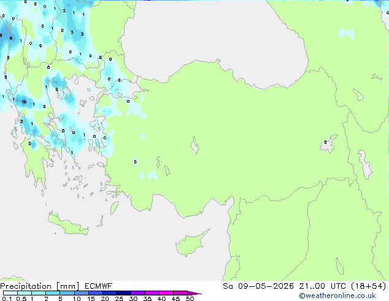The image size is (389, 301).
Task: Select the 2–5 mm legend swatch
Action: click(x=53, y=293)
